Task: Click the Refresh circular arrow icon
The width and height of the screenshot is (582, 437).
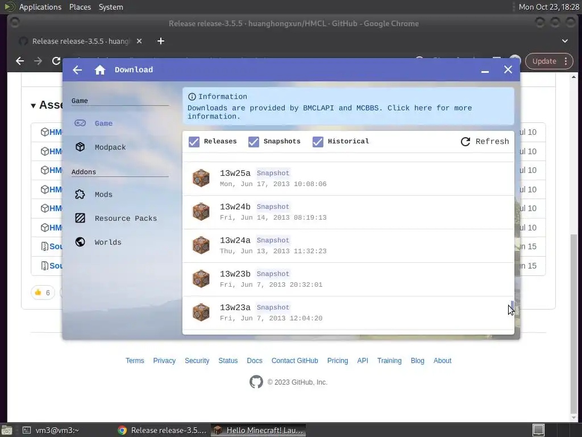Action: [465, 142]
